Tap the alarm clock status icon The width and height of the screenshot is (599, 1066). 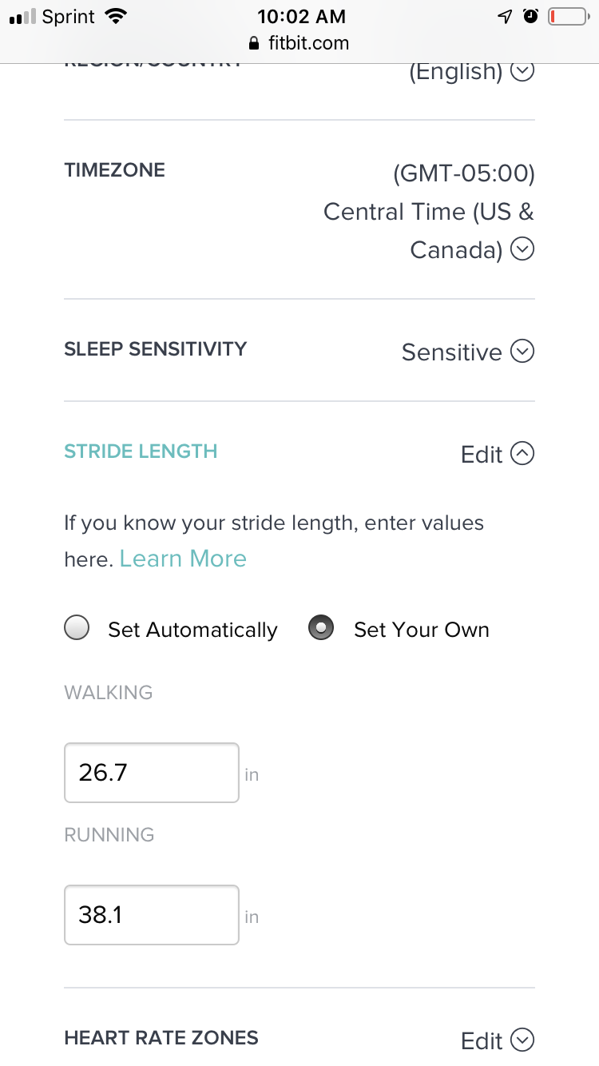click(530, 16)
